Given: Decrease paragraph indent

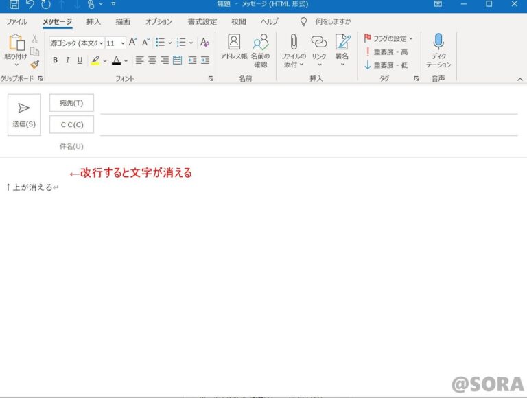Looking at the screenshot, I should click(x=192, y=60).
